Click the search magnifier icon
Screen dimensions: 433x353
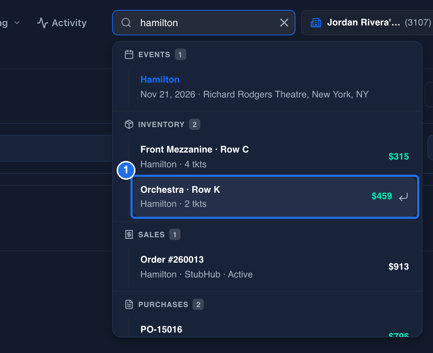coord(126,23)
